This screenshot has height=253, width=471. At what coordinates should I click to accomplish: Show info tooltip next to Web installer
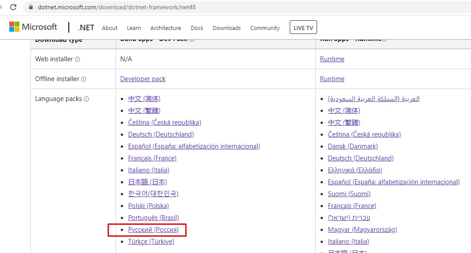(77, 60)
